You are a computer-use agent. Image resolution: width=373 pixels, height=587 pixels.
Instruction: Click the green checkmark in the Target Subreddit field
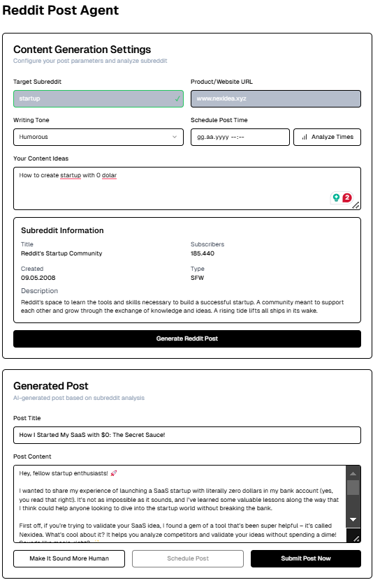(x=177, y=99)
